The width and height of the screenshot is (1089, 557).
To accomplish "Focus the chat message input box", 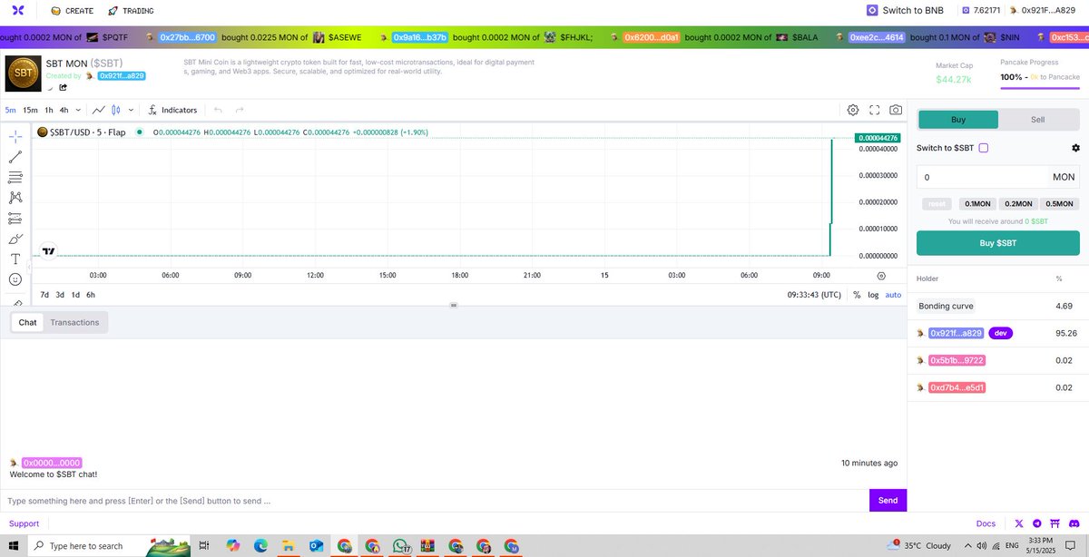I will pos(435,501).
